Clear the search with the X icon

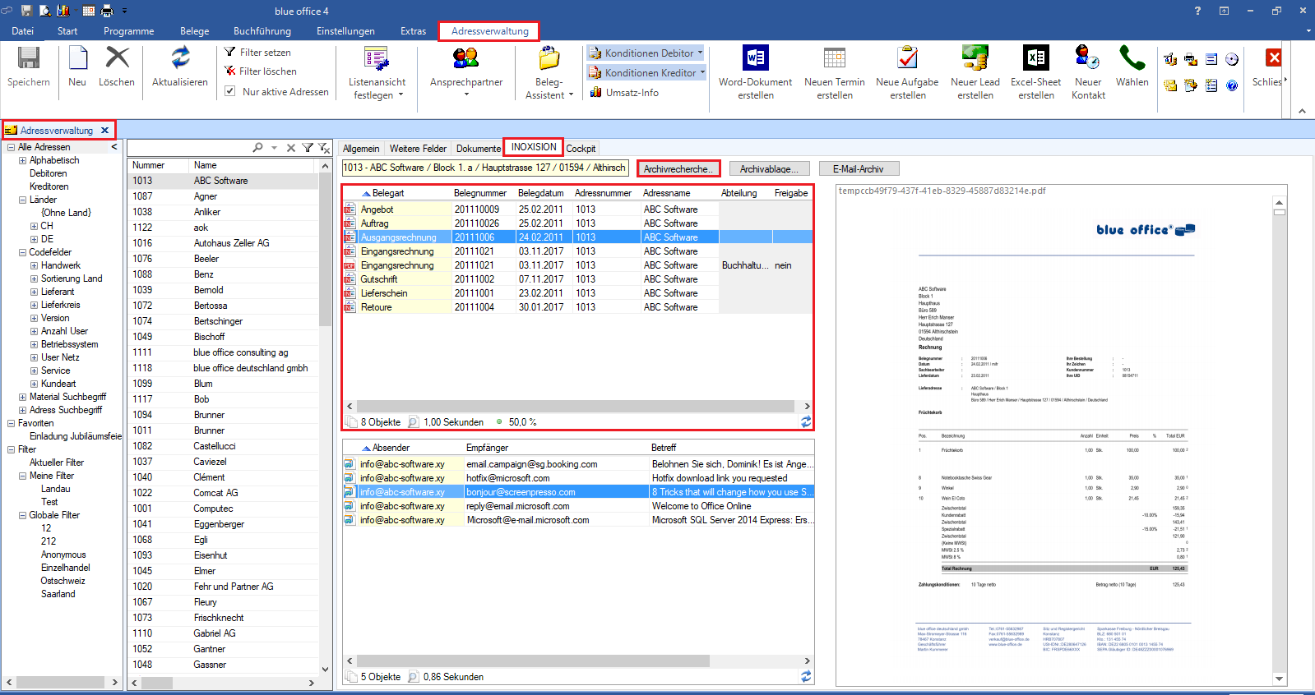coord(291,148)
